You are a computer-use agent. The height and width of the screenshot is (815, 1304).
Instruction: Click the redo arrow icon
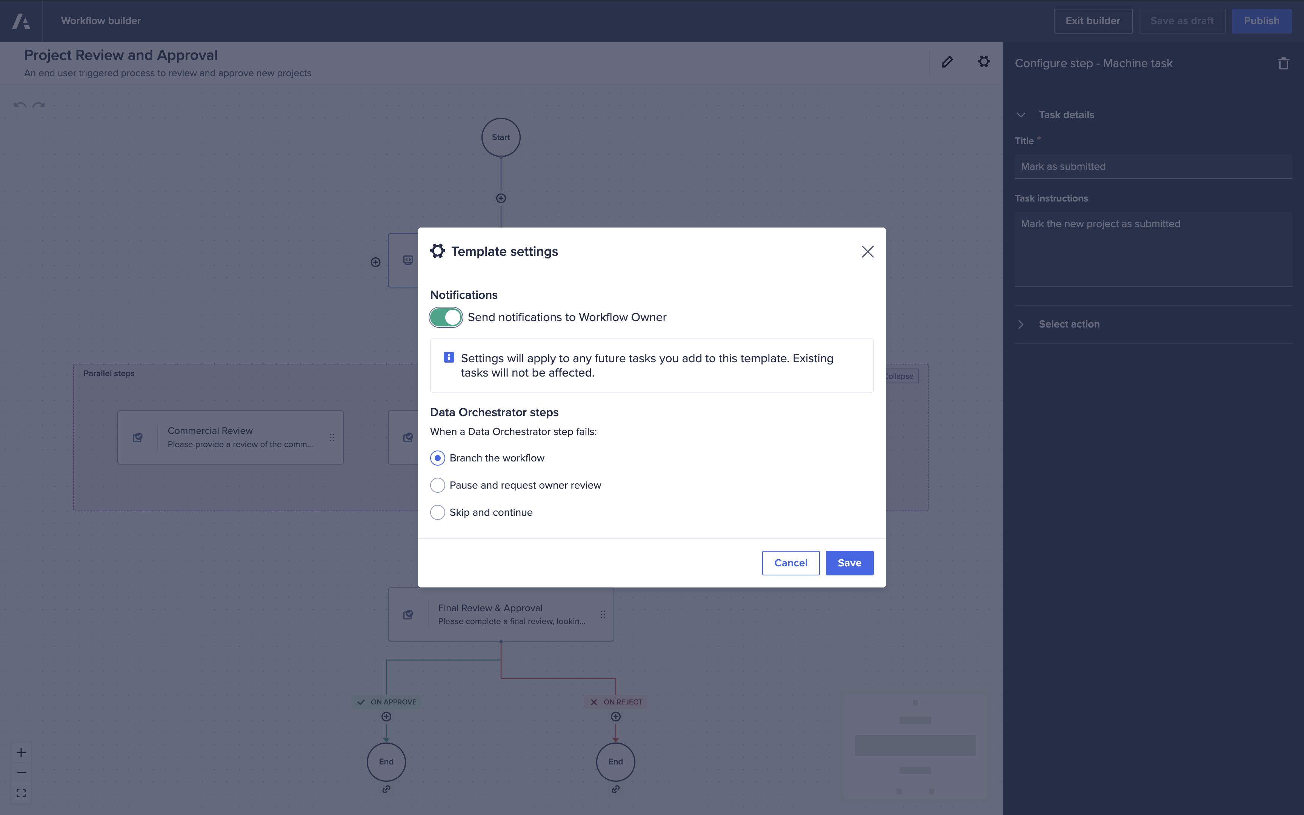coord(38,105)
